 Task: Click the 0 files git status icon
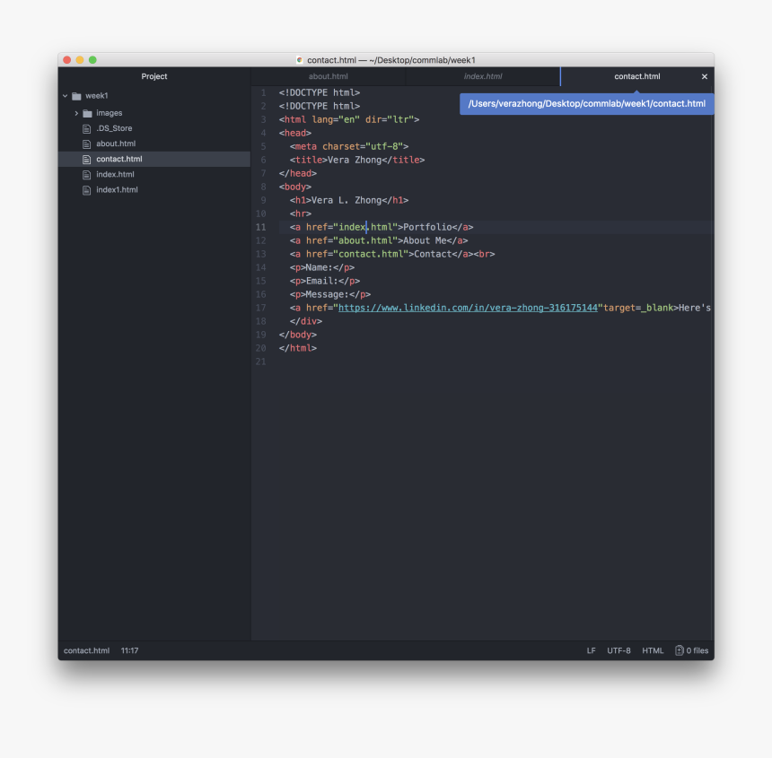point(680,650)
